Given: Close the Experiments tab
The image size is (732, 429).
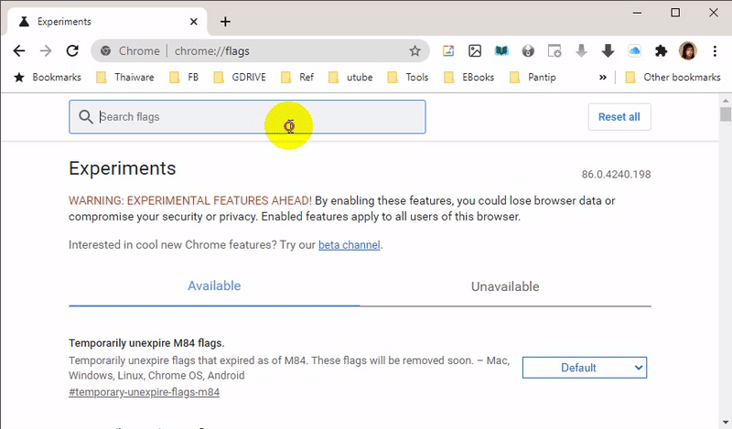Looking at the screenshot, I should (x=194, y=21).
